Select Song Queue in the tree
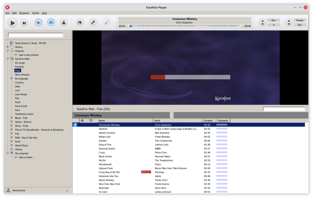The width and height of the screenshot is (313, 198). coord(30,43)
